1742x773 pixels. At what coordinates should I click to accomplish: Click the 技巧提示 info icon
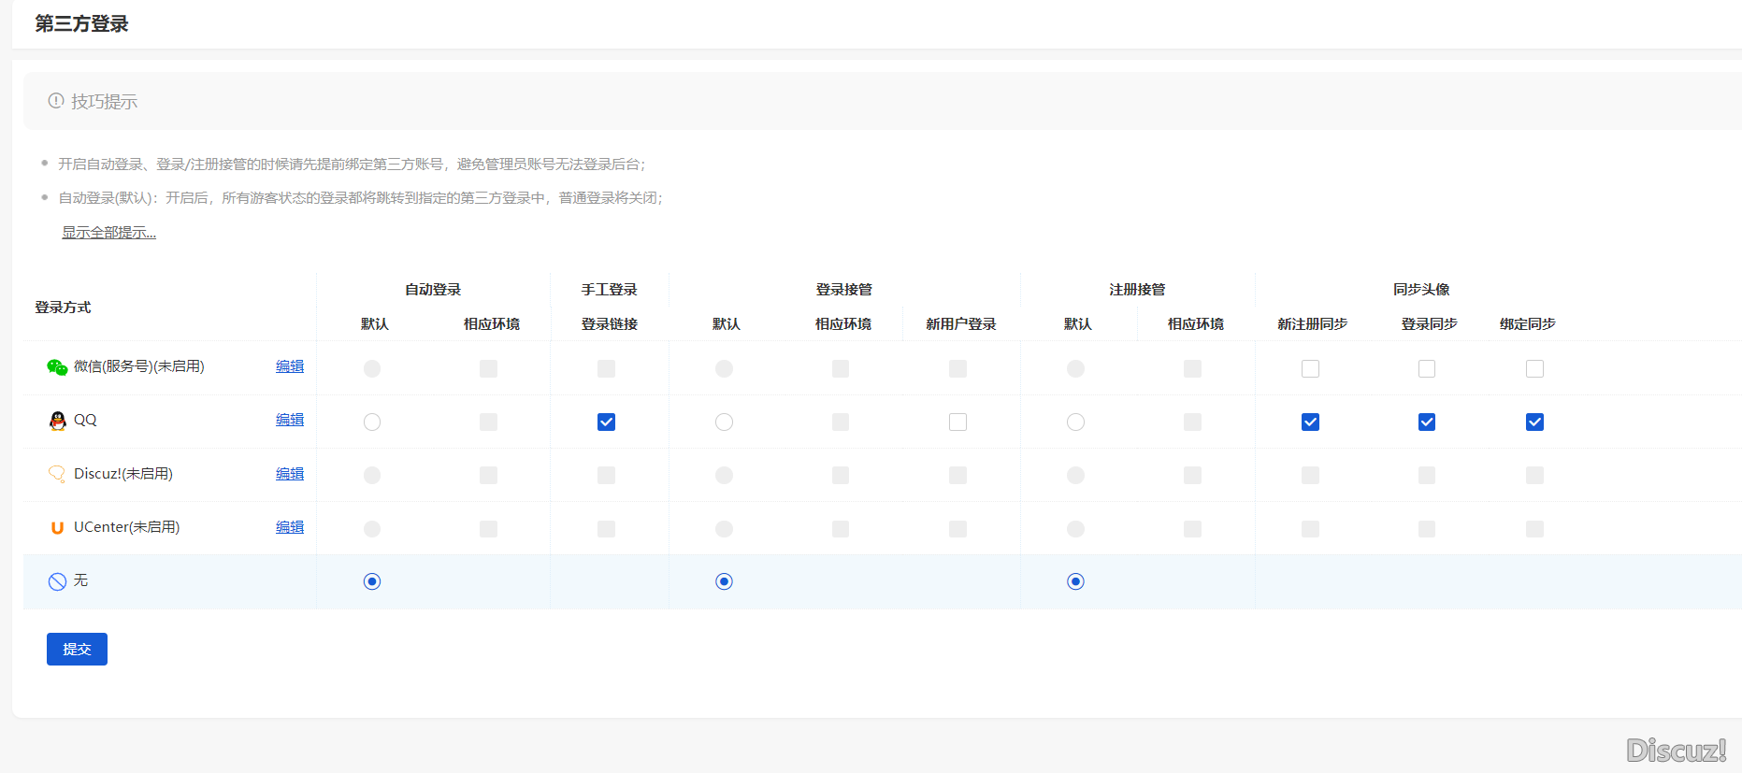56,101
